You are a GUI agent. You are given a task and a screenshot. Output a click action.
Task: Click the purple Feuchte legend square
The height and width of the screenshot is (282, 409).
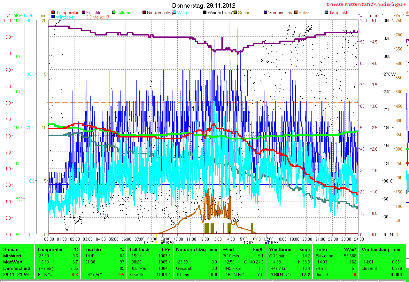pos(84,13)
